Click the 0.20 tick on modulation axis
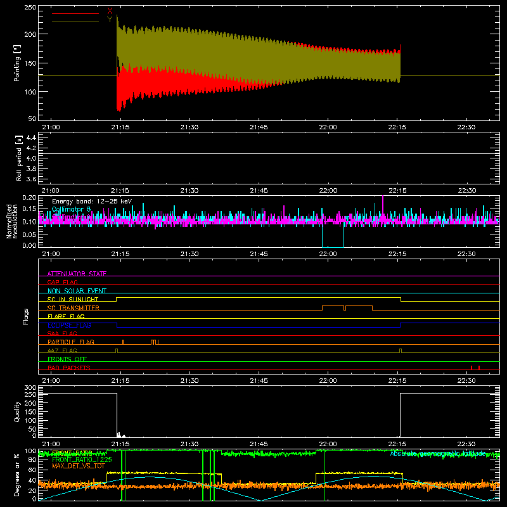The width and height of the screenshot is (507, 507). click(29, 198)
